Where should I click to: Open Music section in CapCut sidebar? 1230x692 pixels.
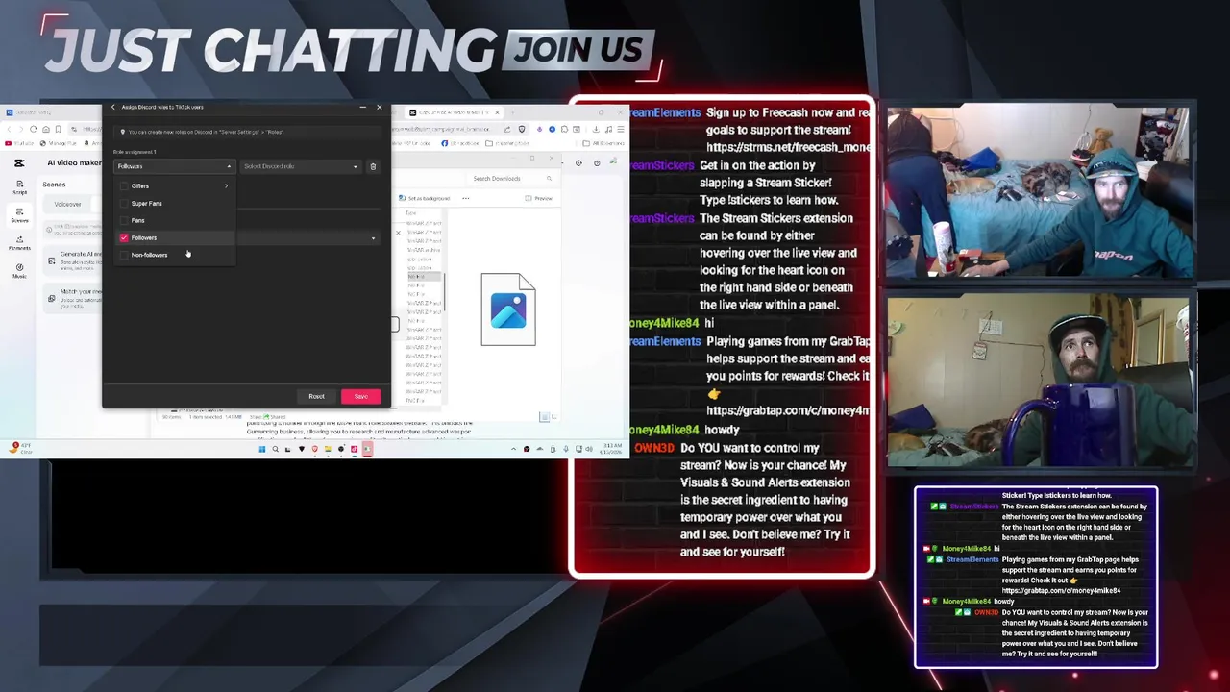pos(19,271)
